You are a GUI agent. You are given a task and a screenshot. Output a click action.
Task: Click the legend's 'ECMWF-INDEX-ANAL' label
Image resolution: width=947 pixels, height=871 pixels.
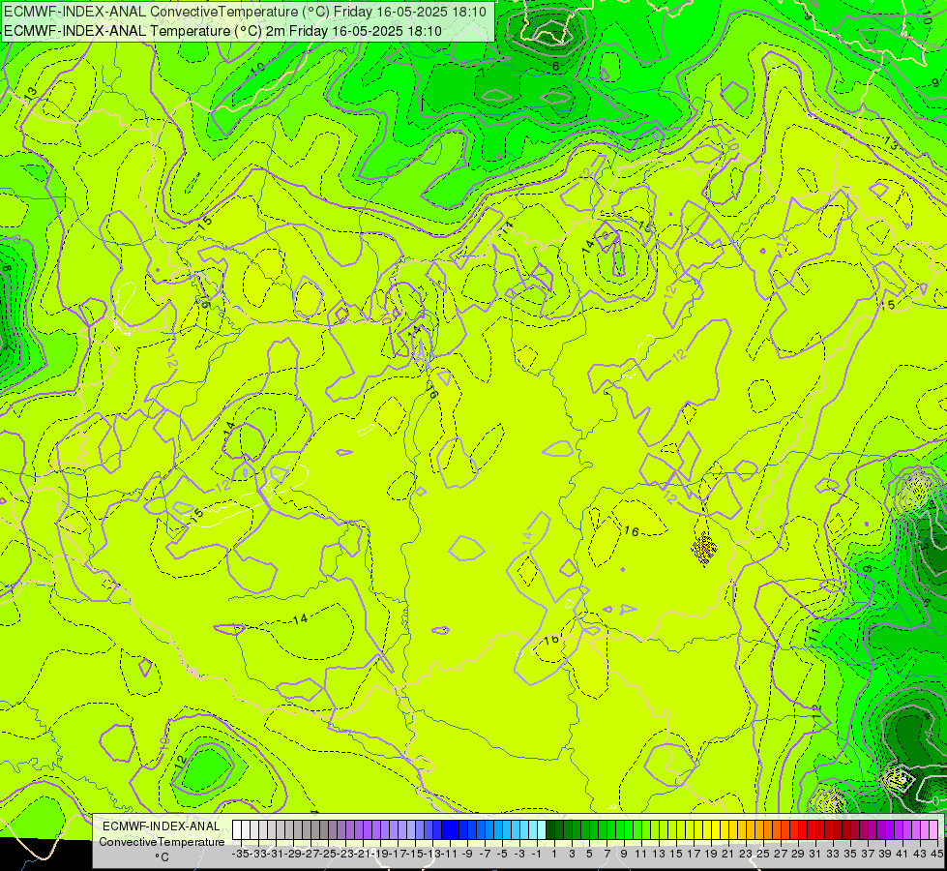[x=162, y=826]
